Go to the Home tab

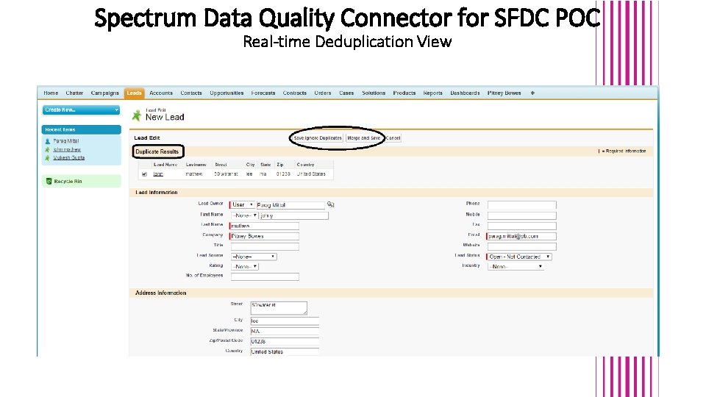[x=51, y=93]
